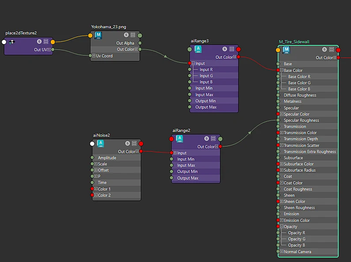This screenshot has width=351, height=262.
Task: Click the Arnold icon on aiRange3 node
Action: [198, 49]
